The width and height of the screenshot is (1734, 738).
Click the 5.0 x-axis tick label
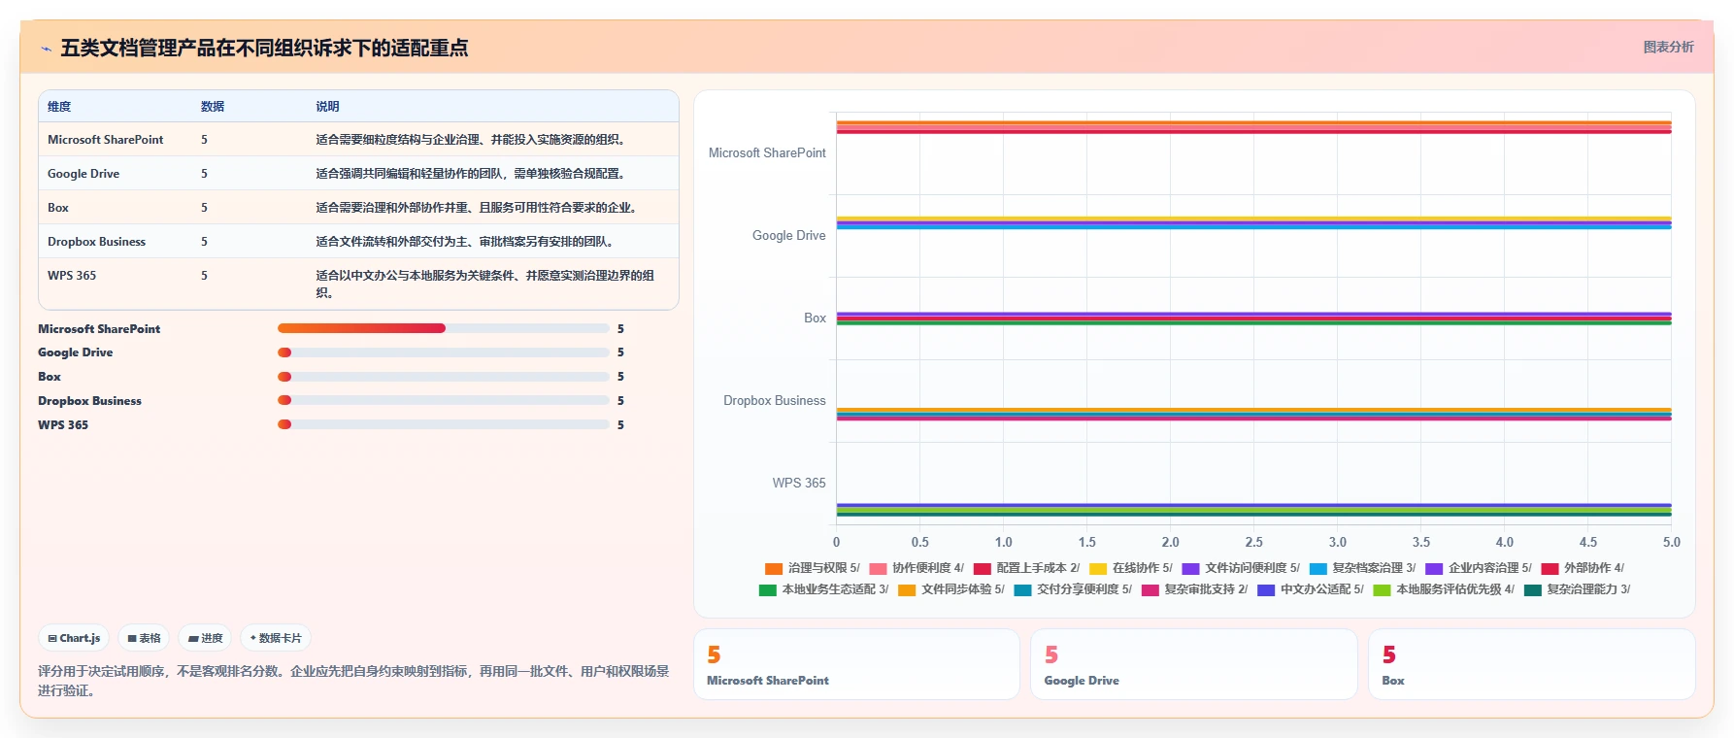click(x=1671, y=542)
